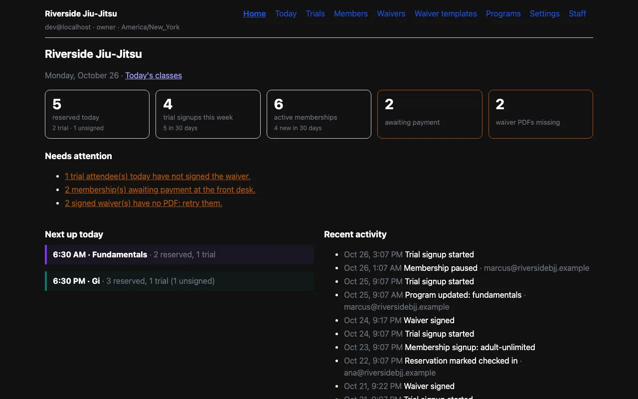Click the dev@localhost owner account line

[x=112, y=27]
